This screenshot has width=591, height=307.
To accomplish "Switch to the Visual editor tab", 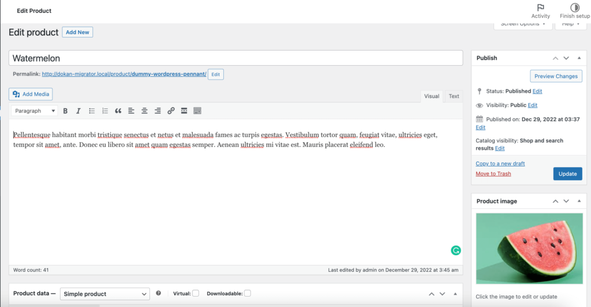I will (432, 96).
